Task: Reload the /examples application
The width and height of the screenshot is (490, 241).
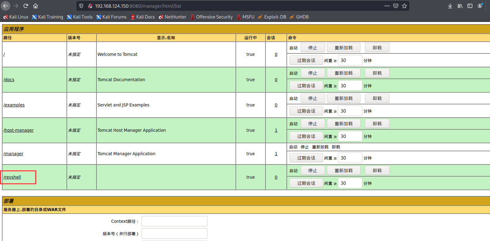Action: click(344, 98)
